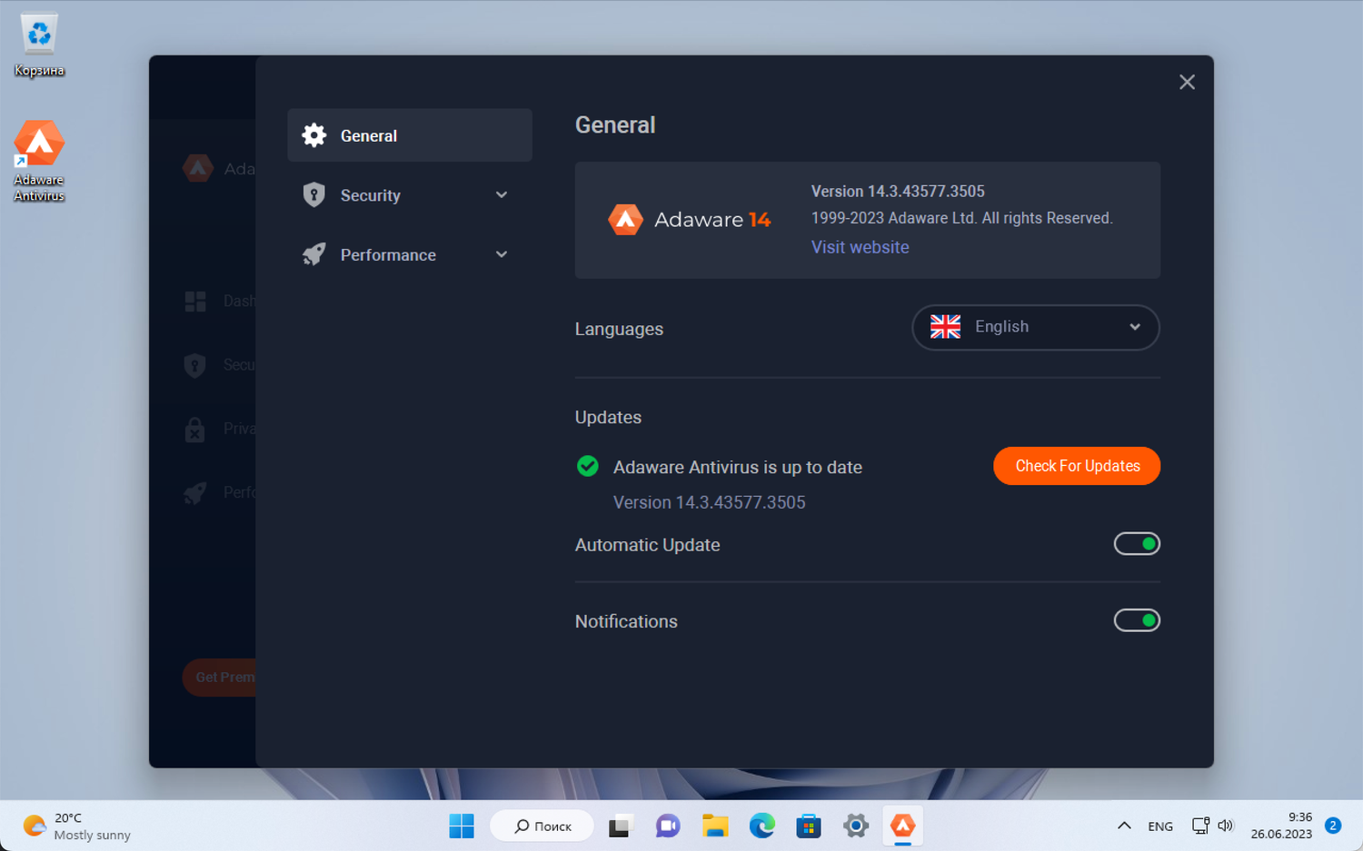Click the volume icon in system tray
Screen dimensions: 1363x851
click(1226, 826)
